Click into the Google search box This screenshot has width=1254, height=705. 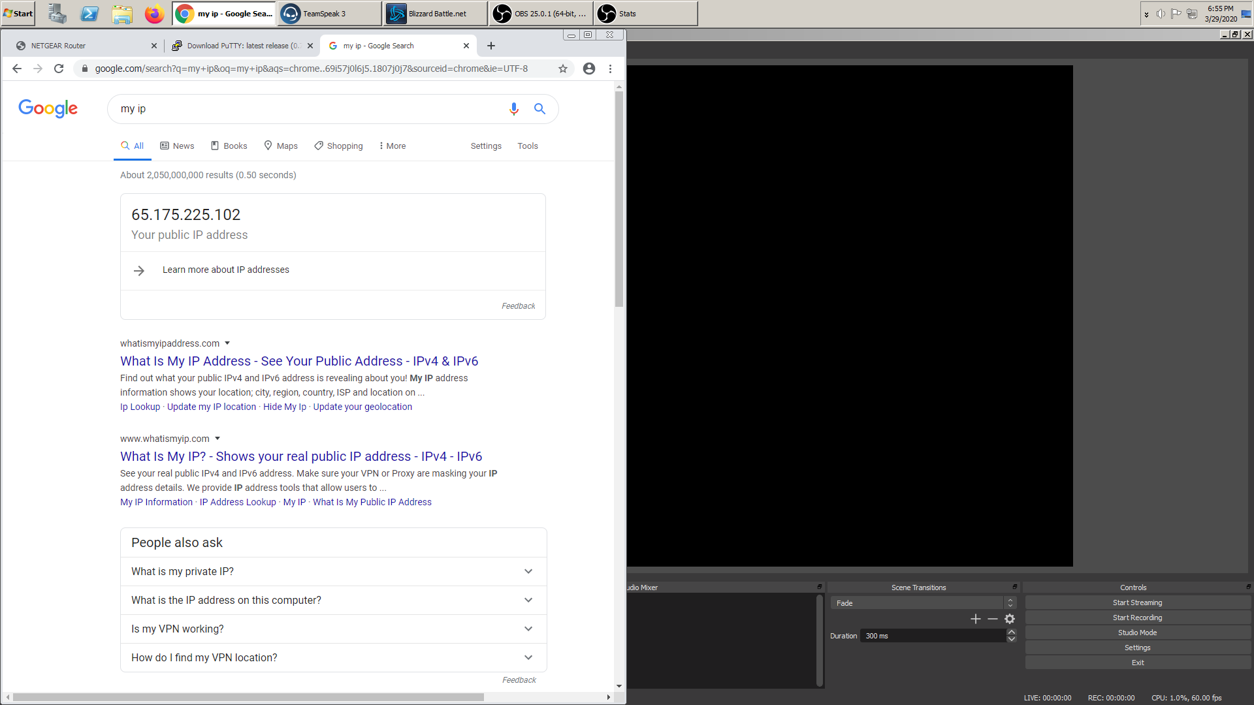tap(310, 109)
